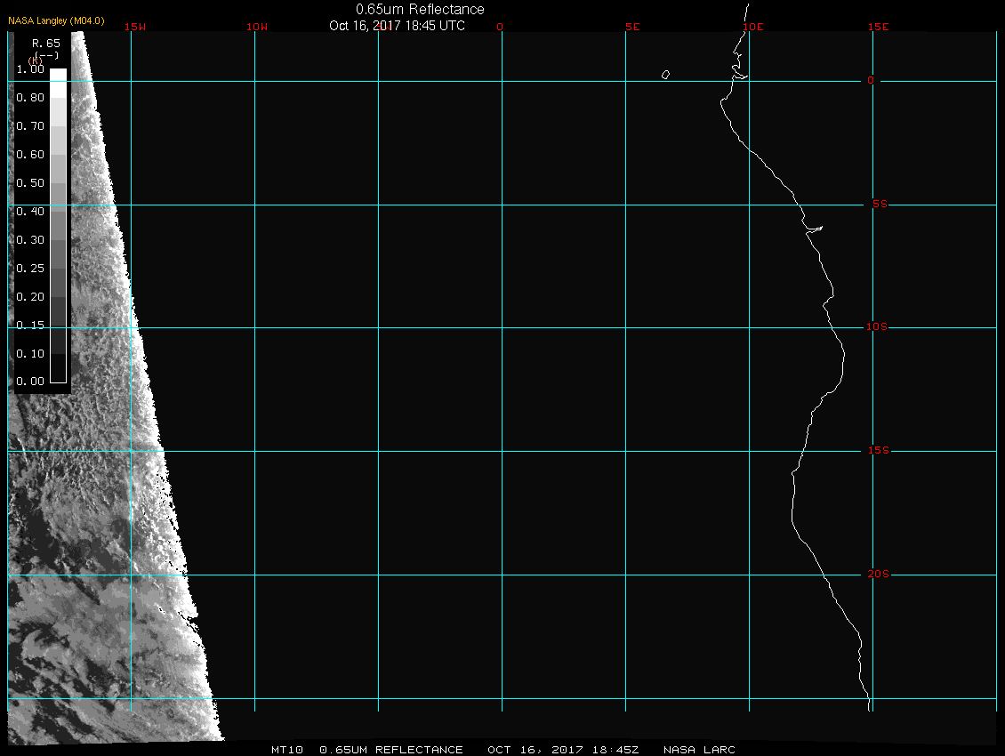Click the "0.65um Reflectance" title text
This screenshot has width=1005, height=756.
[x=420, y=10]
